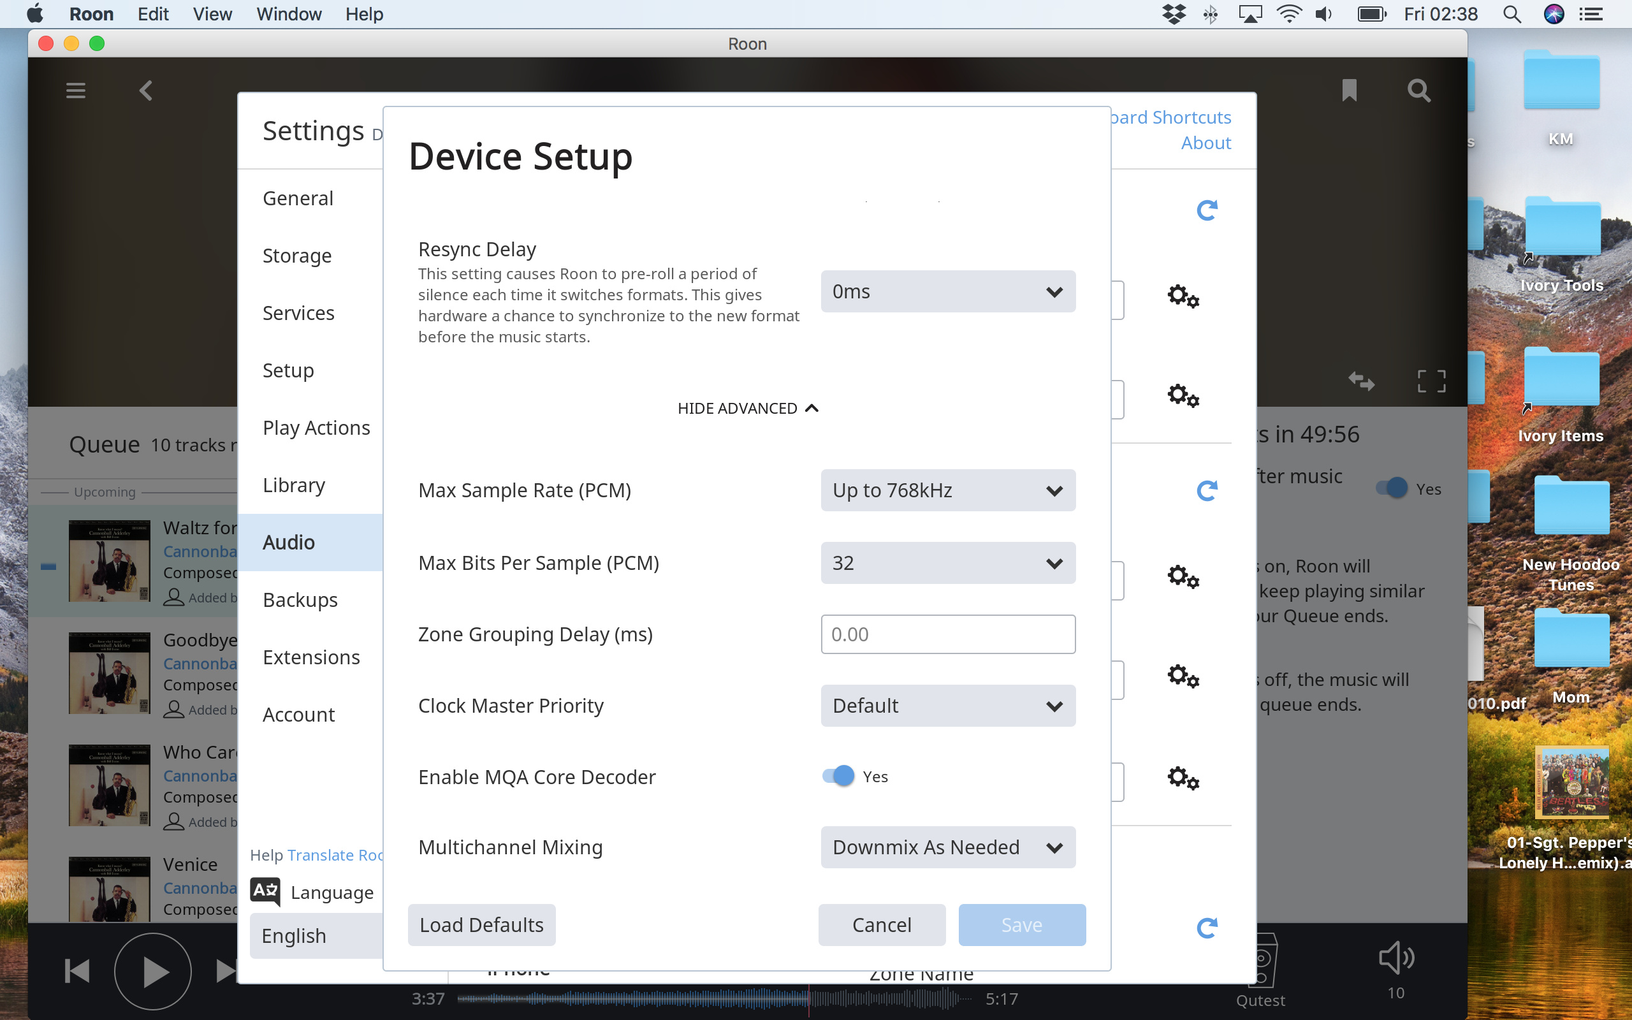
Task: Open Clock Master Priority dropdown
Action: [x=947, y=706]
